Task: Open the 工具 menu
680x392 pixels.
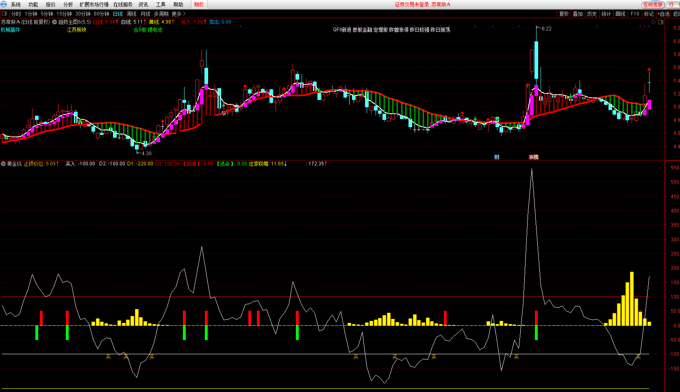Action: [161, 4]
